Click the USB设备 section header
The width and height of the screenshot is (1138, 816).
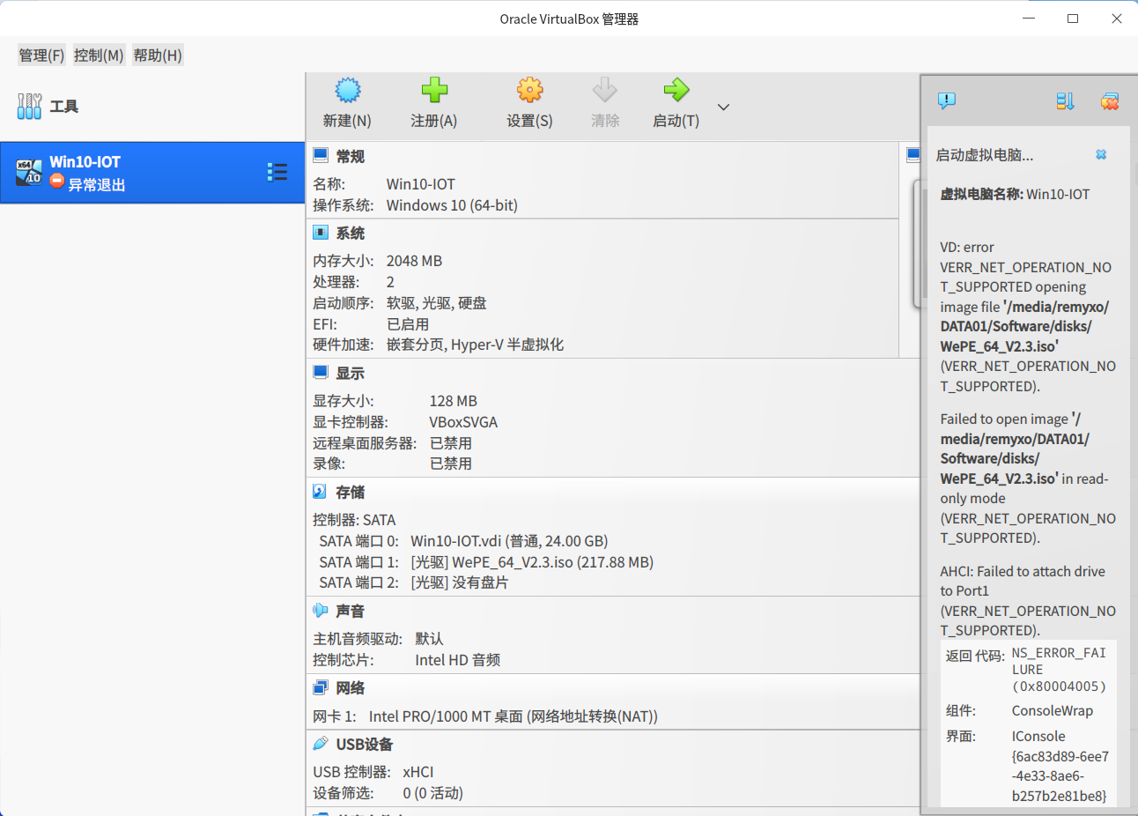(x=364, y=745)
